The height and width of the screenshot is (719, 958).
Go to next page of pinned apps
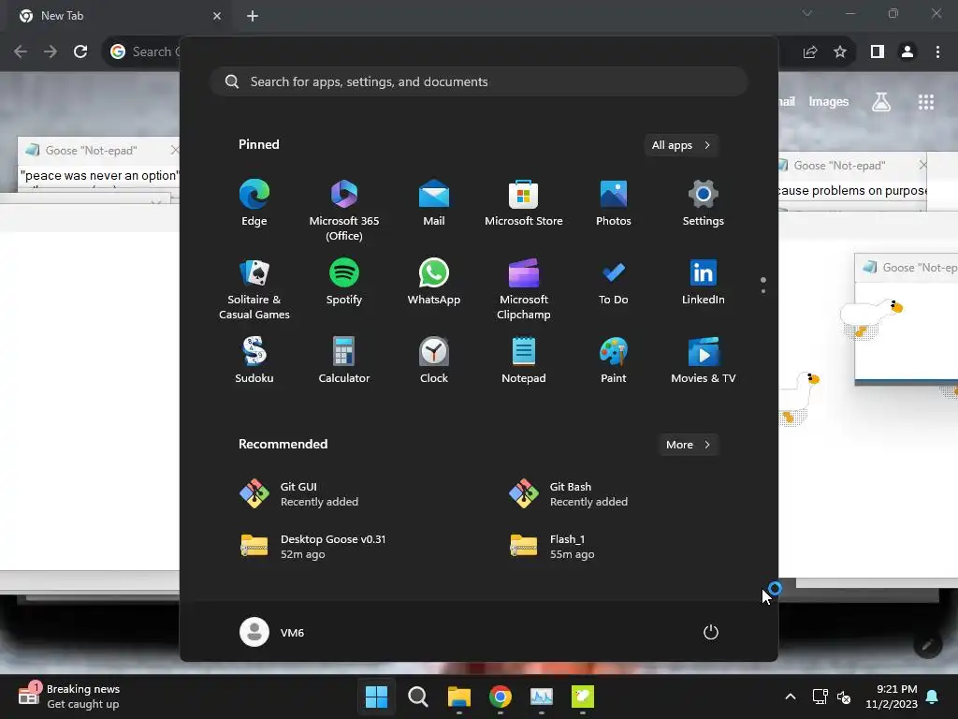pyautogui.click(x=763, y=291)
